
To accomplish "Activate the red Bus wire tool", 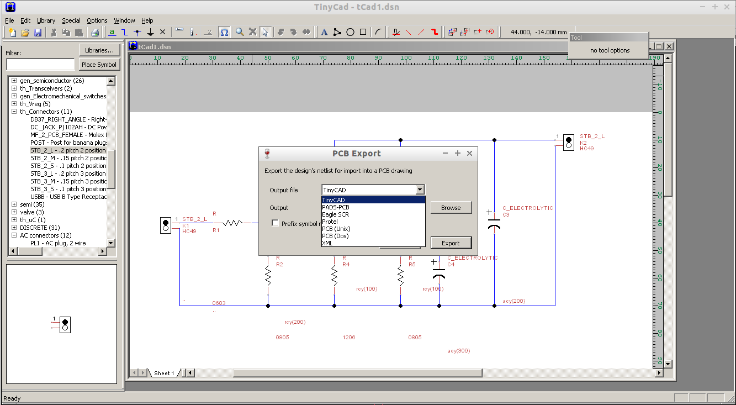I will click(x=434, y=31).
